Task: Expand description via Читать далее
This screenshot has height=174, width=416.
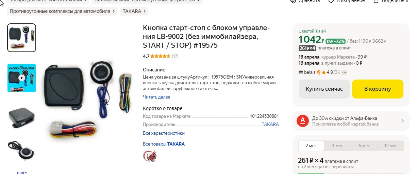Action: pyautogui.click(x=156, y=97)
